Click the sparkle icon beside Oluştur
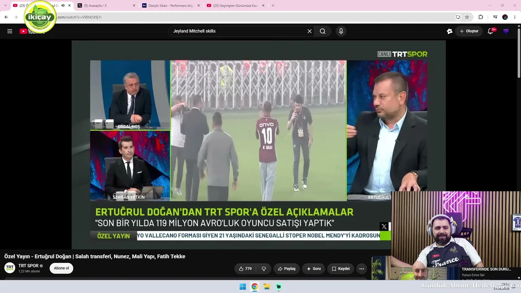The height and width of the screenshot is (293, 521). 449,31
